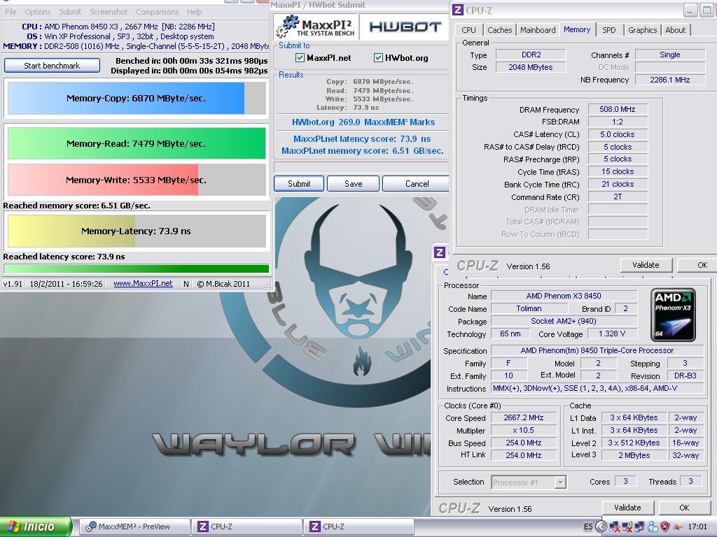This screenshot has width=717, height=537.
Task: Click the first disconnected network tray icon
Action: [615, 527]
